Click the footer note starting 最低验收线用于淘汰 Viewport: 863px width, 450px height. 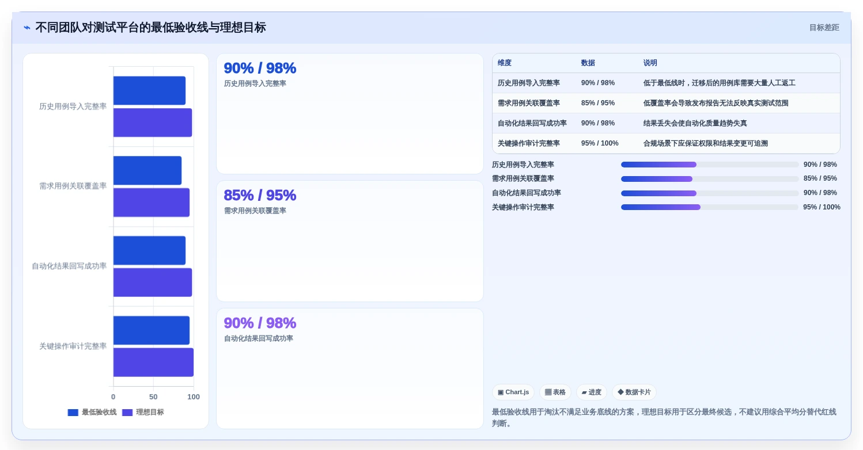click(665, 418)
